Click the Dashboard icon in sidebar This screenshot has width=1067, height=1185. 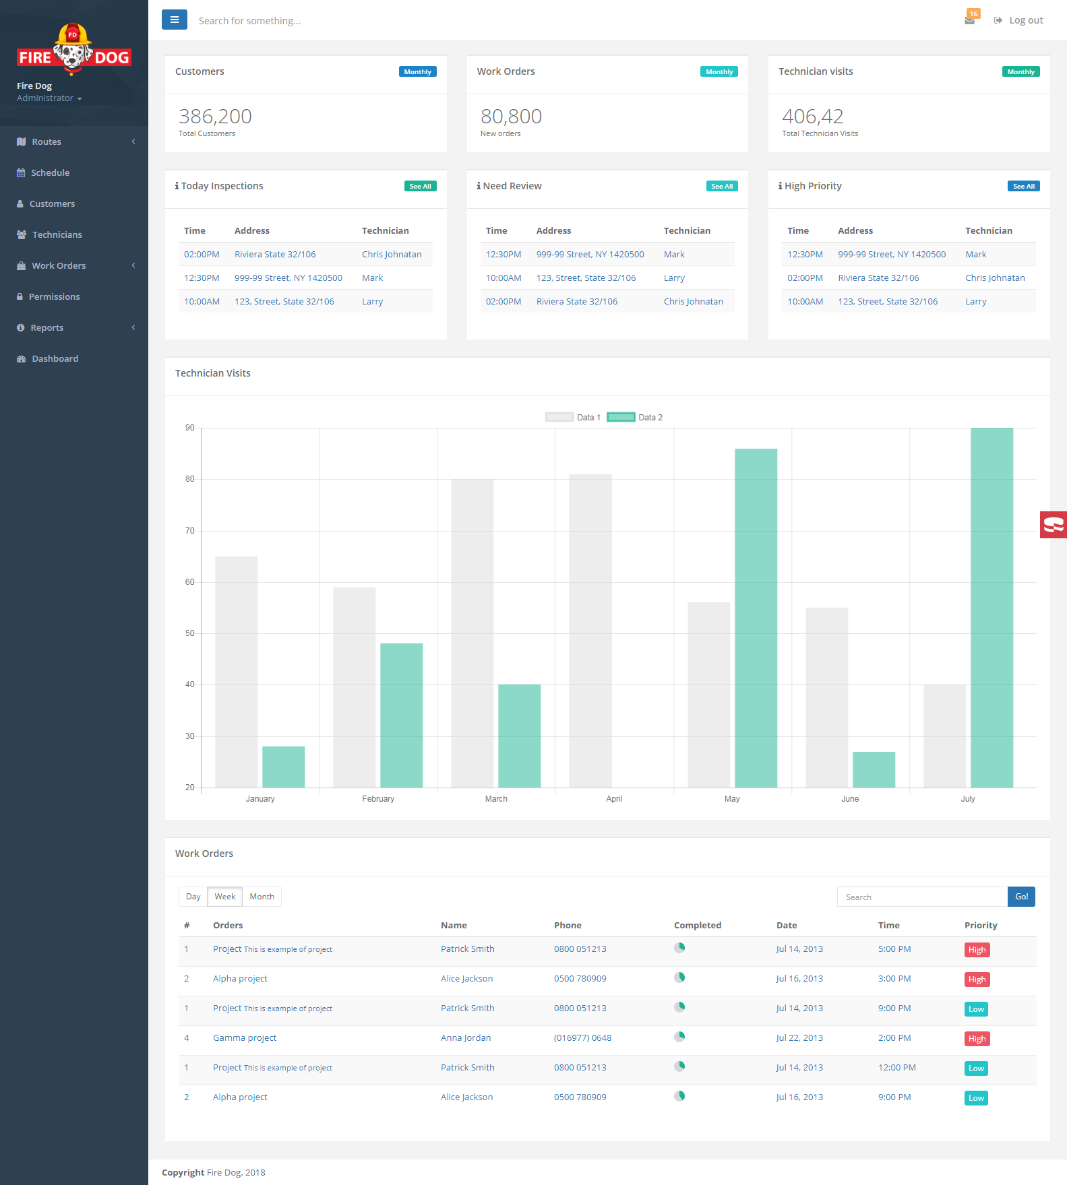22,359
